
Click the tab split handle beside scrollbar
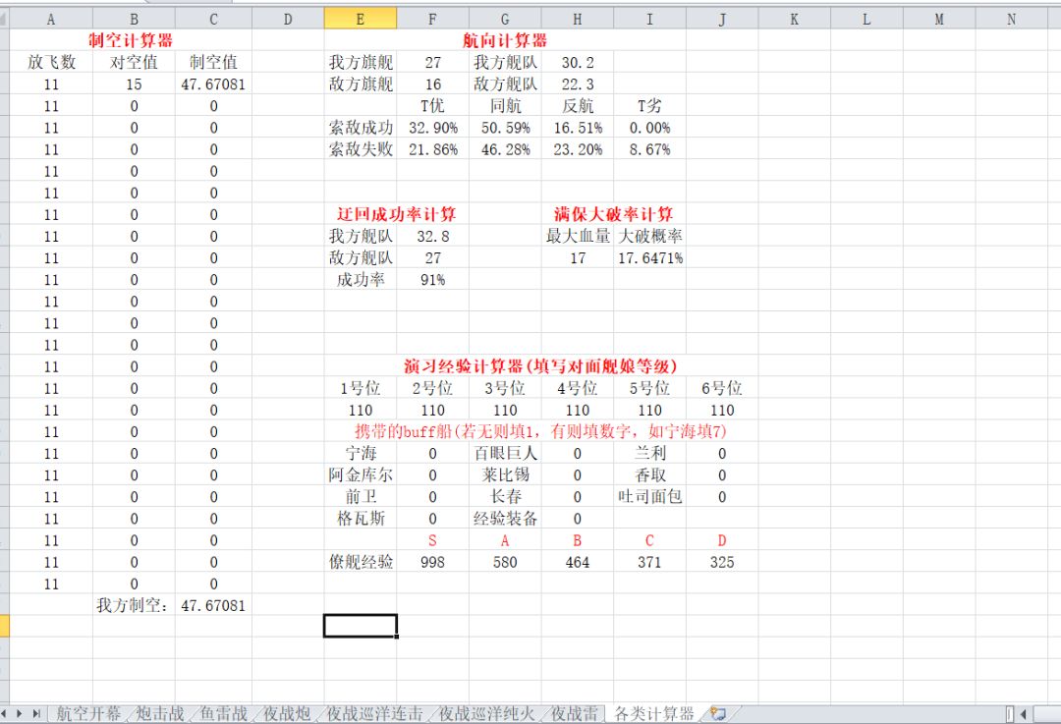coord(1010,714)
